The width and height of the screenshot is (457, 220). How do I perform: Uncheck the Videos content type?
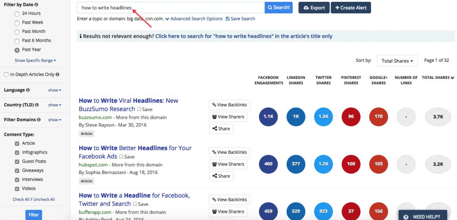(x=17, y=188)
